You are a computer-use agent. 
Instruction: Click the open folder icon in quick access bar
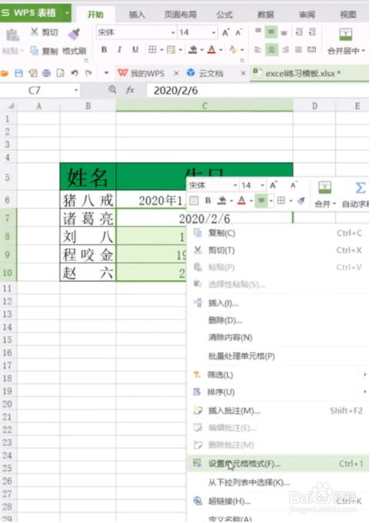(x=5, y=73)
